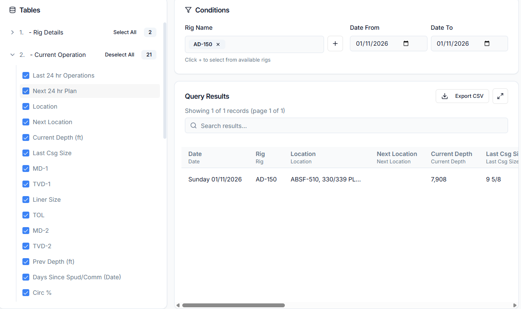Image resolution: width=521 pixels, height=309 pixels.
Task: Remove the AD-150 rig chip
Action: click(218, 44)
